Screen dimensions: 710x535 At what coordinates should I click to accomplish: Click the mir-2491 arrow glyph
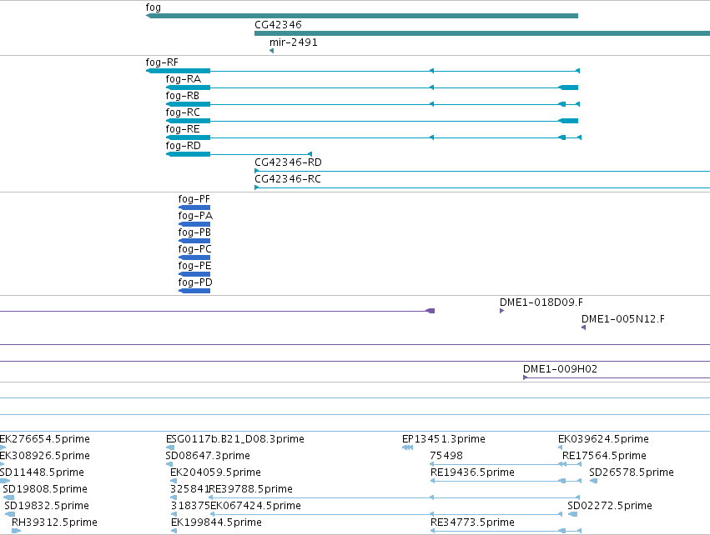(272, 51)
